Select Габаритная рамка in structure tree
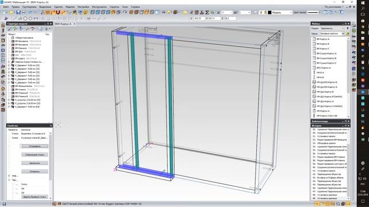This screenshot has width=369, height=207. click(24, 37)
